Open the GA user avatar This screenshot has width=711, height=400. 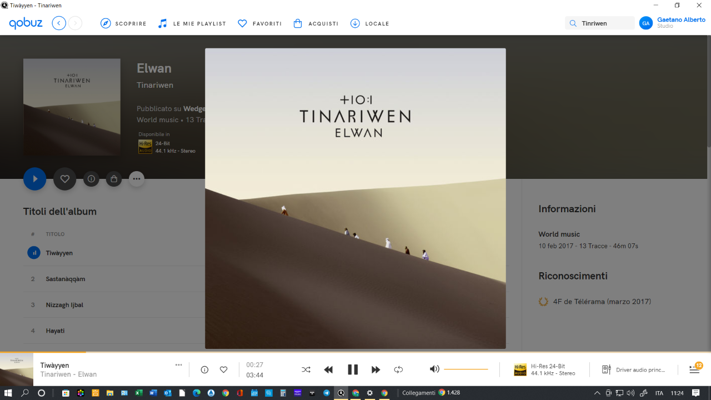645,23
